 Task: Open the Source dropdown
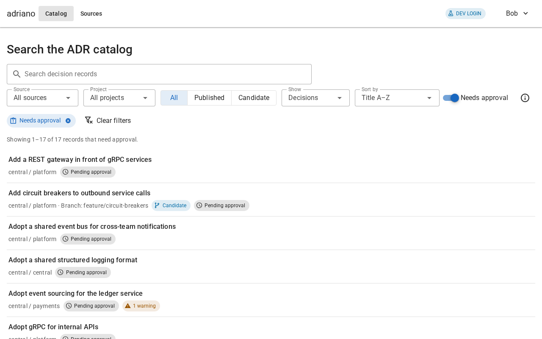[42, 98]
